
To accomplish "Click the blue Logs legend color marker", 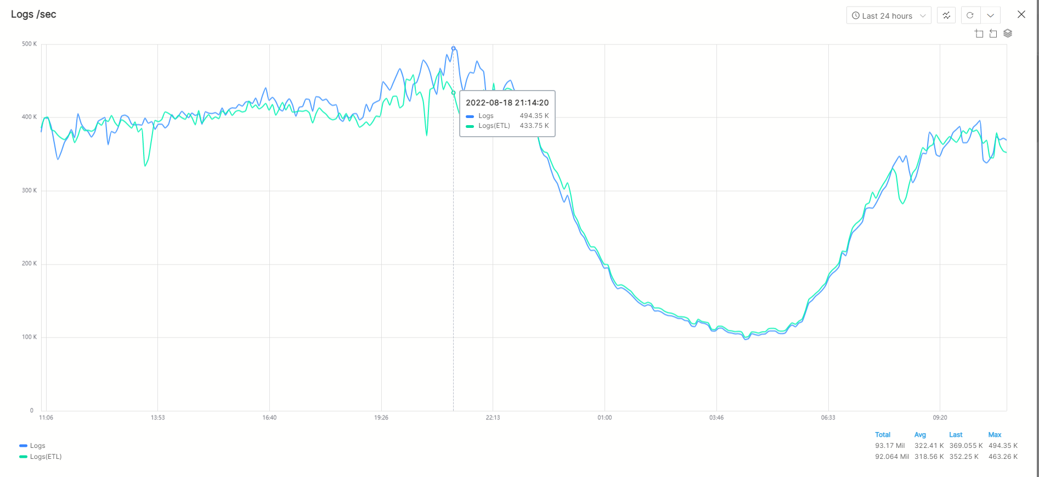I will click(x=23, y=446).
